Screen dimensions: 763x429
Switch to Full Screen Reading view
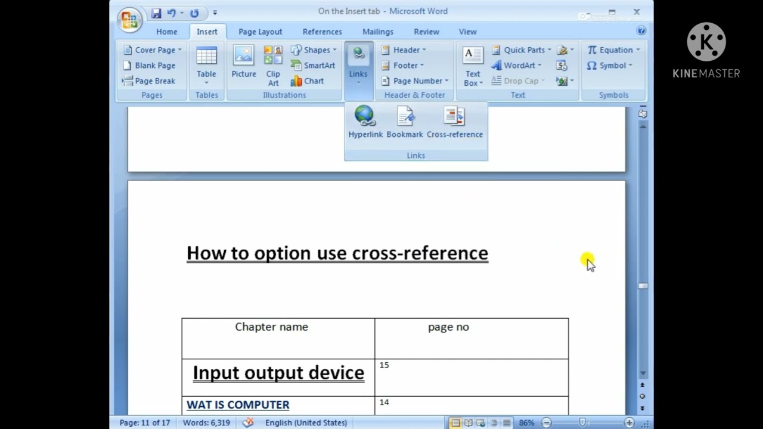[469, 423]
